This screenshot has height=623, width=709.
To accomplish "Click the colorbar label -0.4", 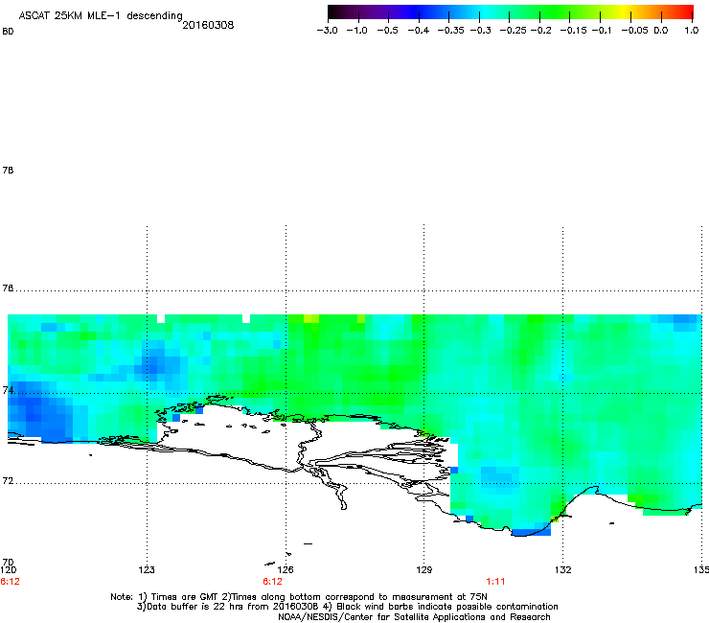I will click(x=419, y=31).
